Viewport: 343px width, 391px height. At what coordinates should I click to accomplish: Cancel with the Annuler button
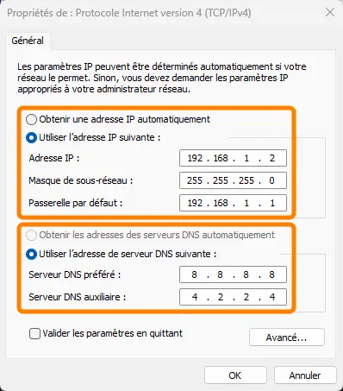(x=305, y=375)
